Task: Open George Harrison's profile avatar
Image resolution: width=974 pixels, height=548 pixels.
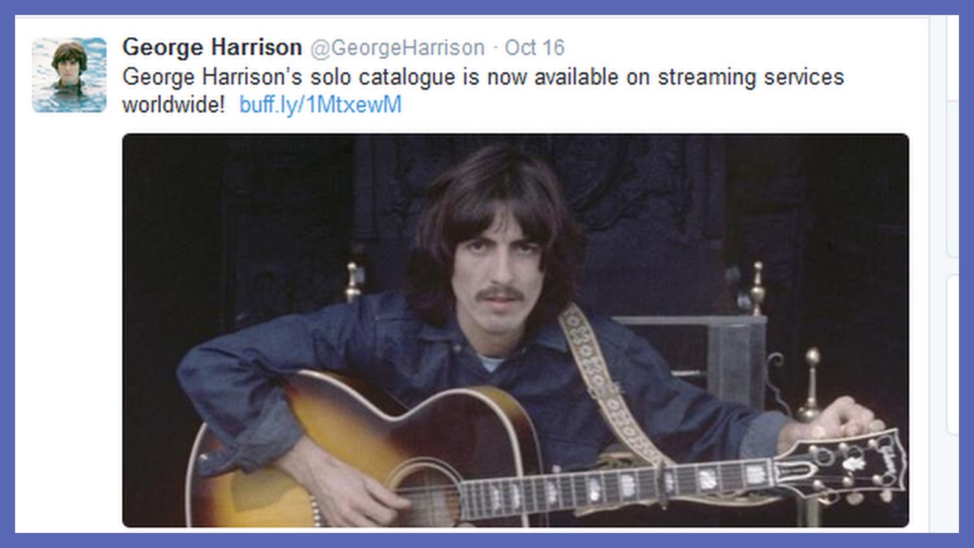Action: [69, 75]
